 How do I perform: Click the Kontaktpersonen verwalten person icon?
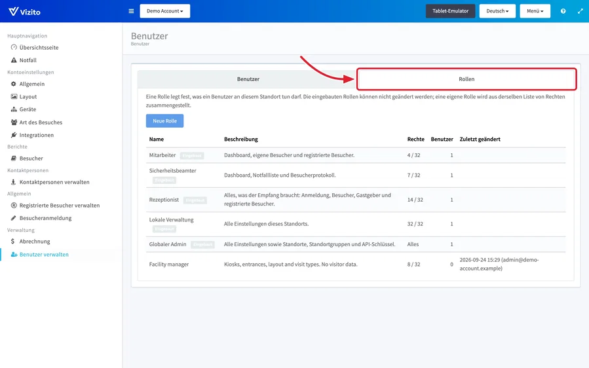14,182
